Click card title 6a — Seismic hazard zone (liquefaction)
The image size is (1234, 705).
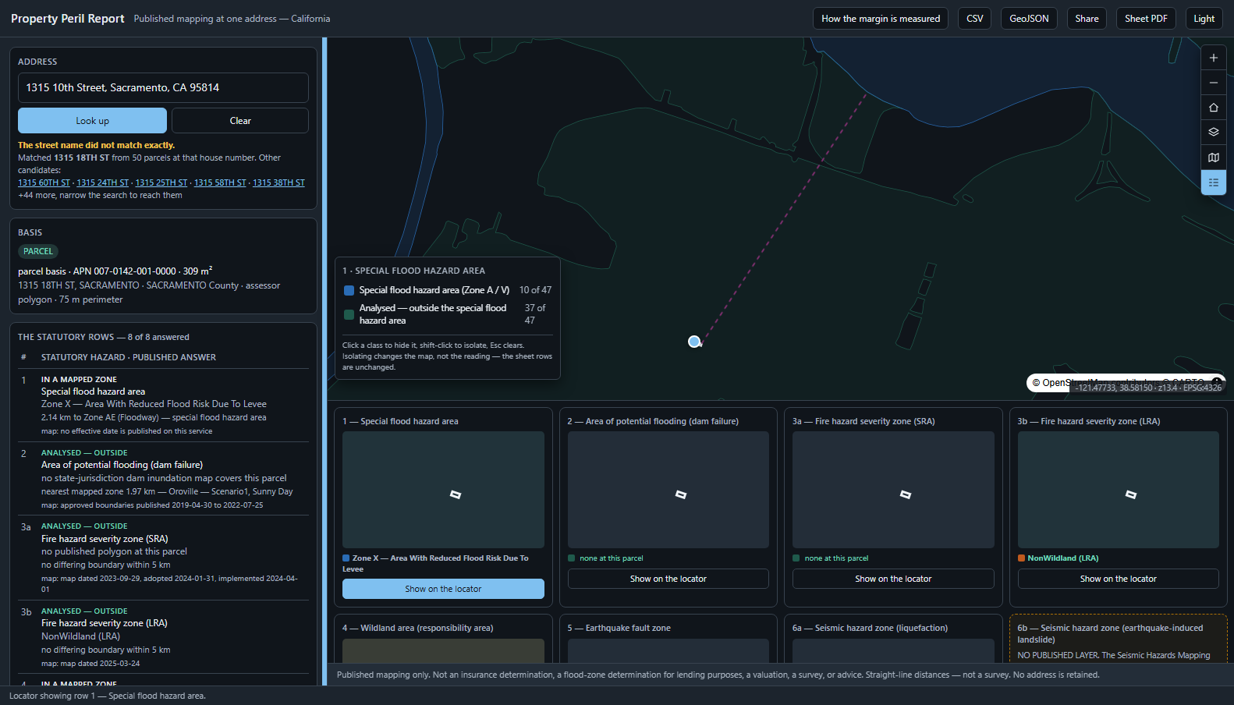coord(870,628)
